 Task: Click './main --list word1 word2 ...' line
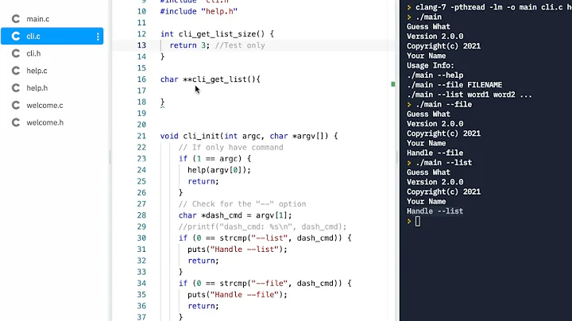click(x=470, y=95)
